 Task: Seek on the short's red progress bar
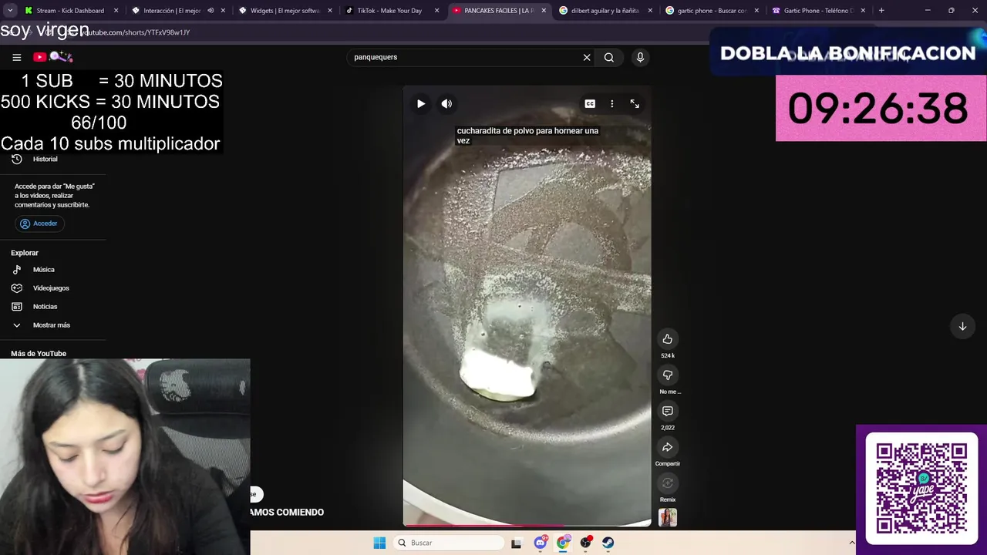[x=527, y=526]
